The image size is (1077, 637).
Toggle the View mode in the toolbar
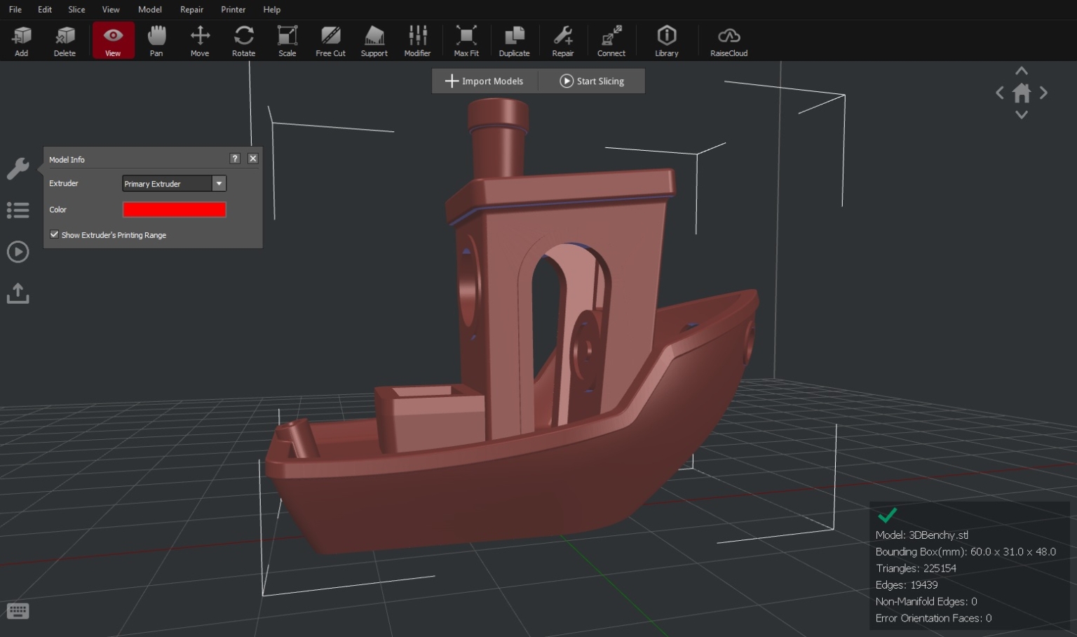point(113,40)
